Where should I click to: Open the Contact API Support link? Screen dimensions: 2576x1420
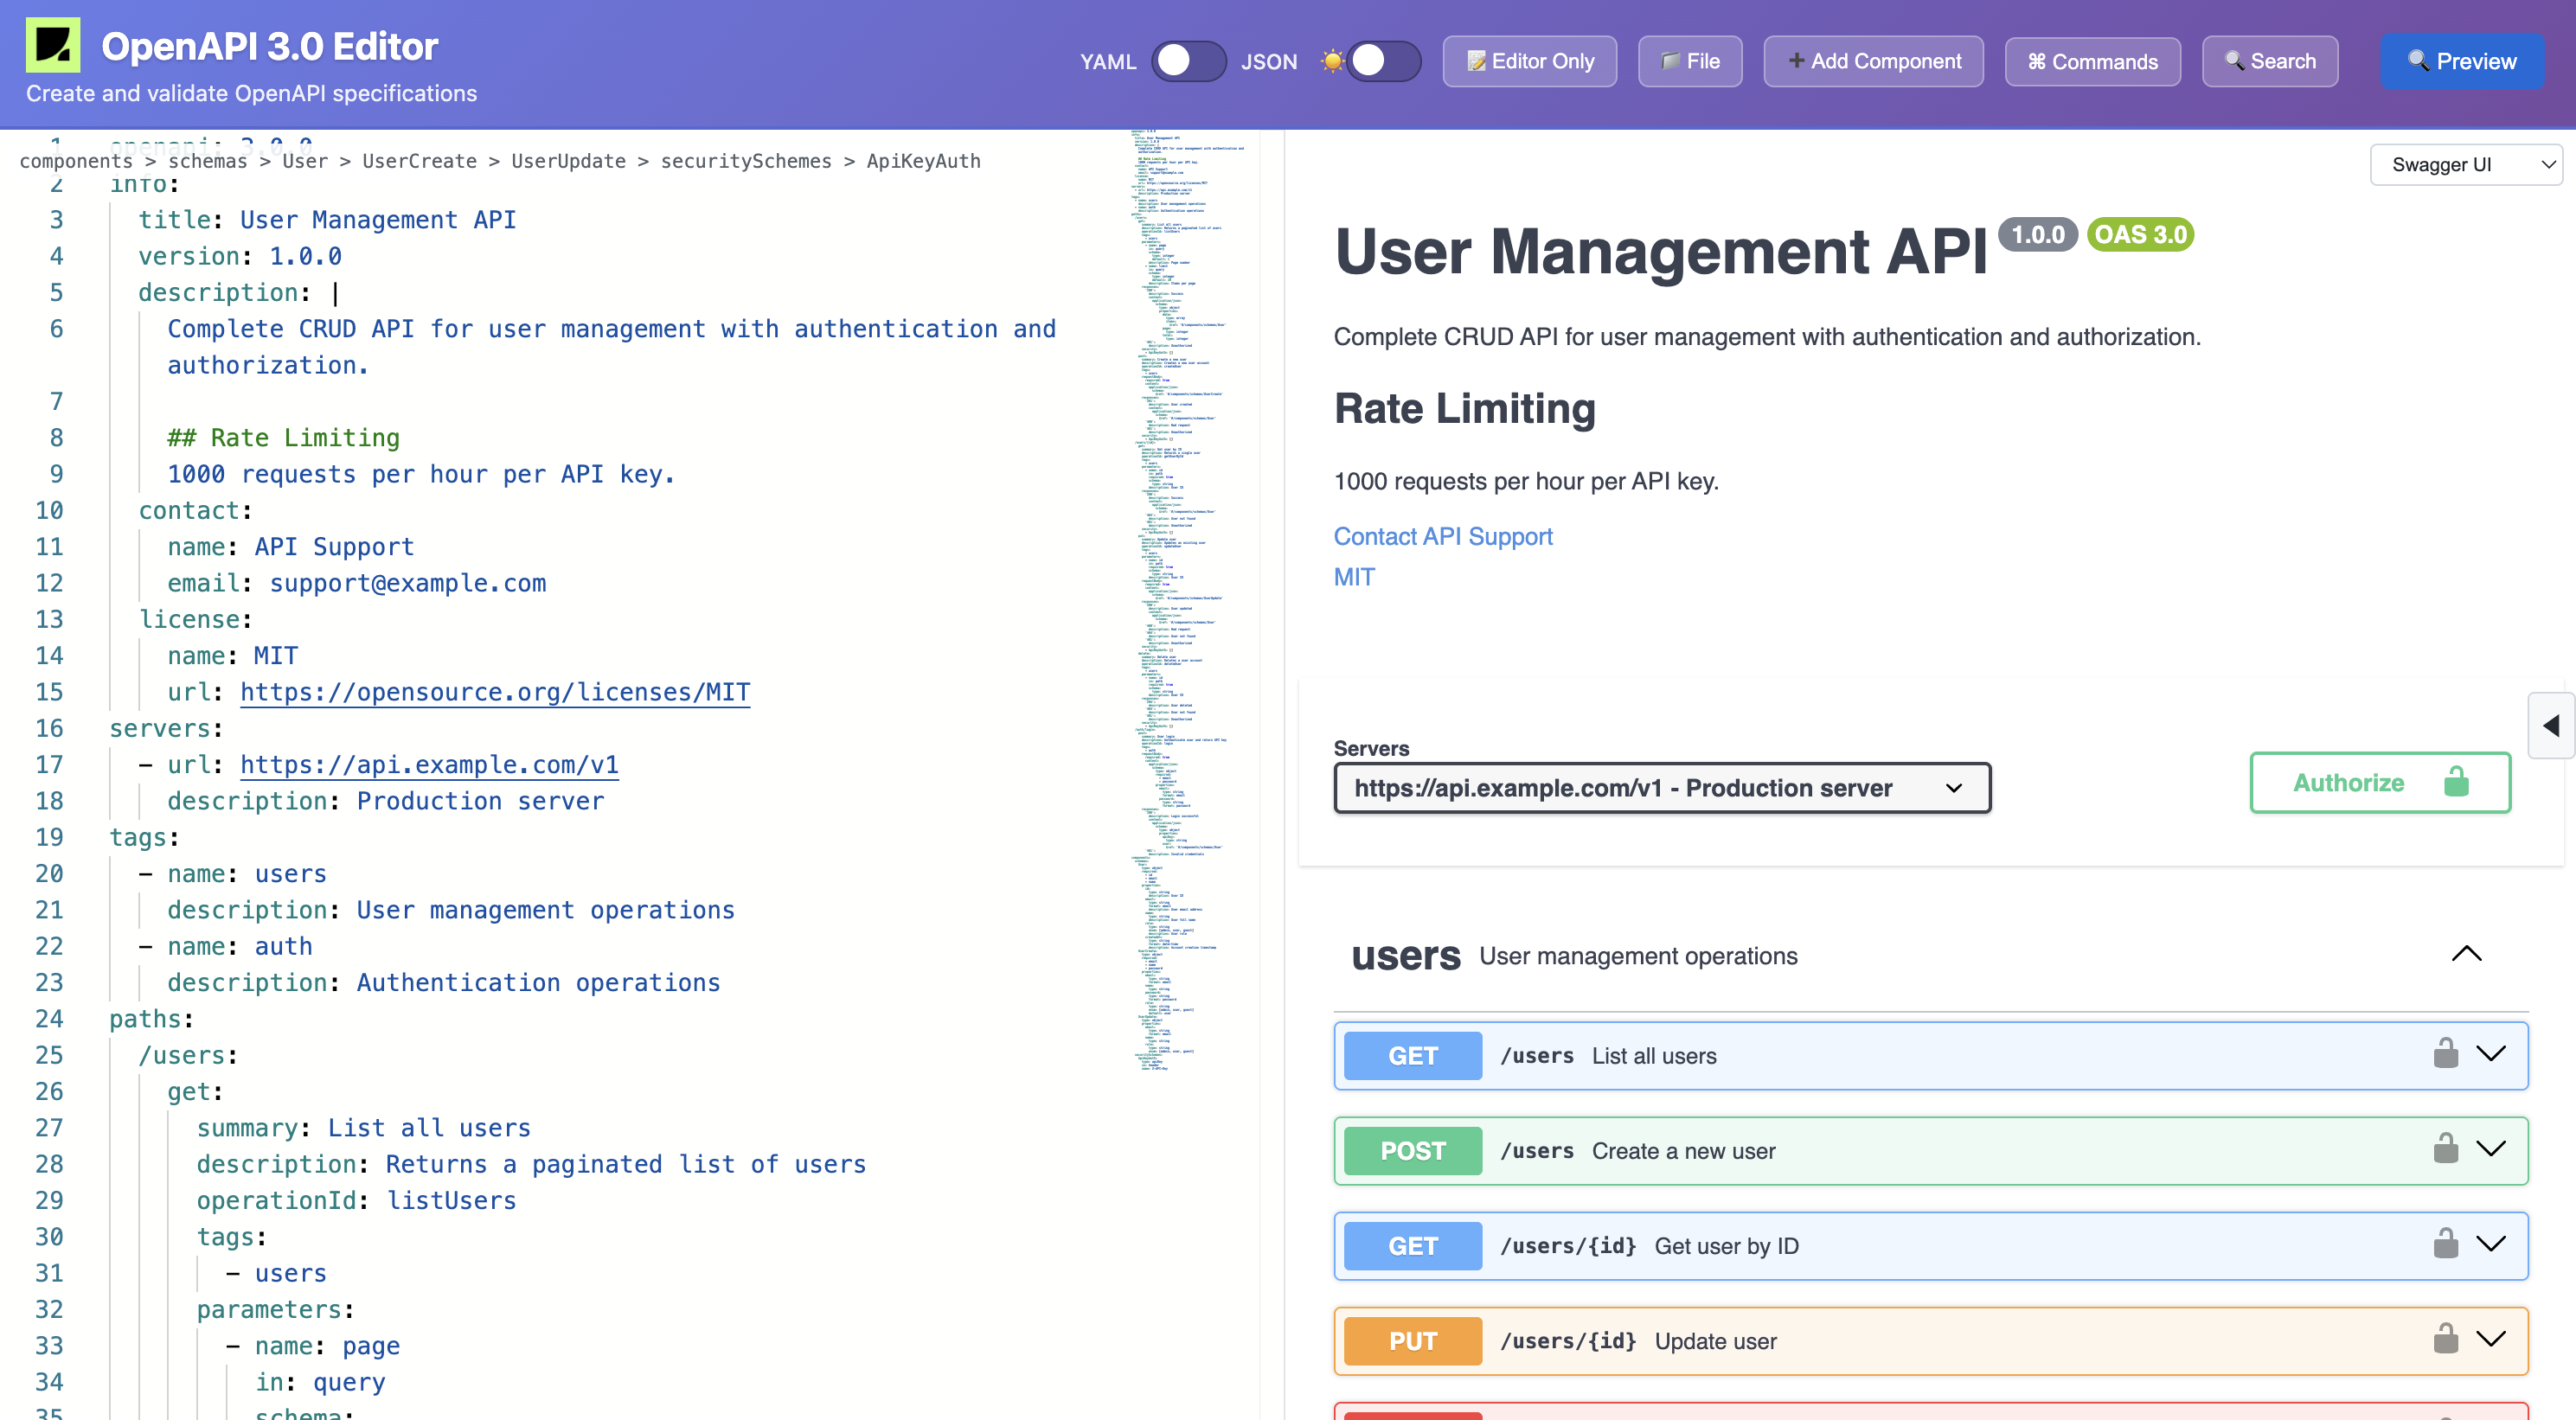coord(1443,536)
